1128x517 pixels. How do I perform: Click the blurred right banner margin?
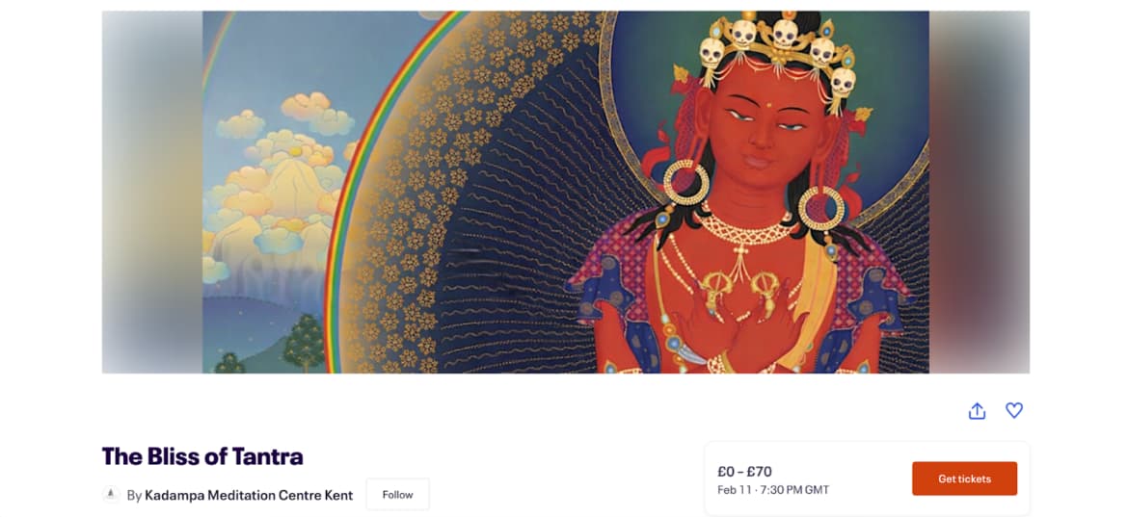[980, 192]
